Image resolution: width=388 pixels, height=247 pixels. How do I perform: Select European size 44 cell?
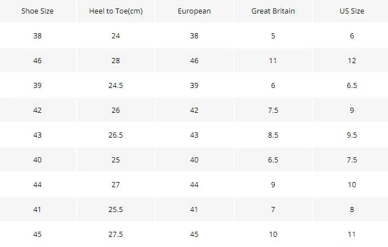click(194, 184)
